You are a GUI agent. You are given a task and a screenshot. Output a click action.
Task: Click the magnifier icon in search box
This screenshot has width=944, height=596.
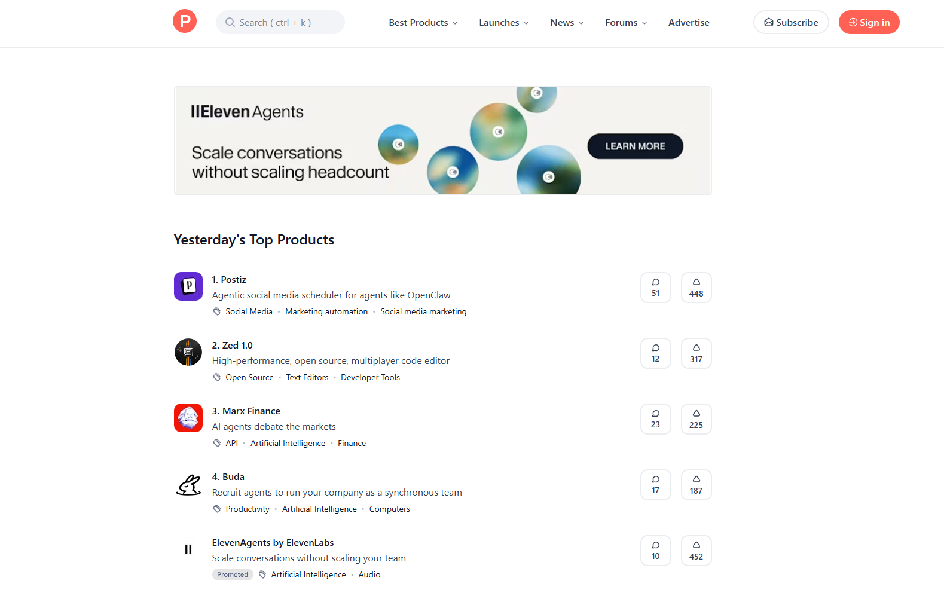pyautogui.click(x=230, y=22)
